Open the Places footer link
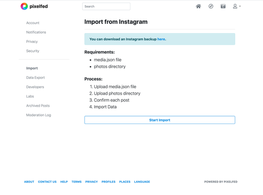Viewport: 263px width, 195px height. coord(125,182)
